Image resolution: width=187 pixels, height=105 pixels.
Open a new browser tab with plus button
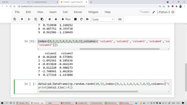[x=91, y=2]
